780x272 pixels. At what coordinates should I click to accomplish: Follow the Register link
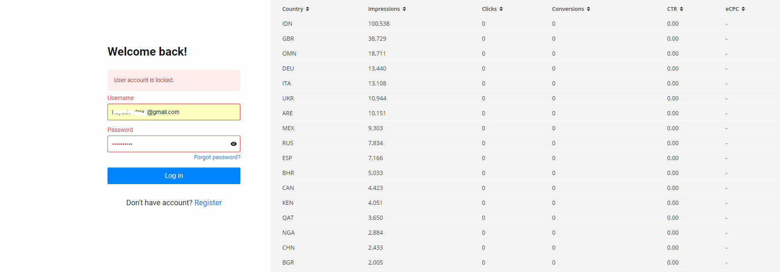pos(208,203)
